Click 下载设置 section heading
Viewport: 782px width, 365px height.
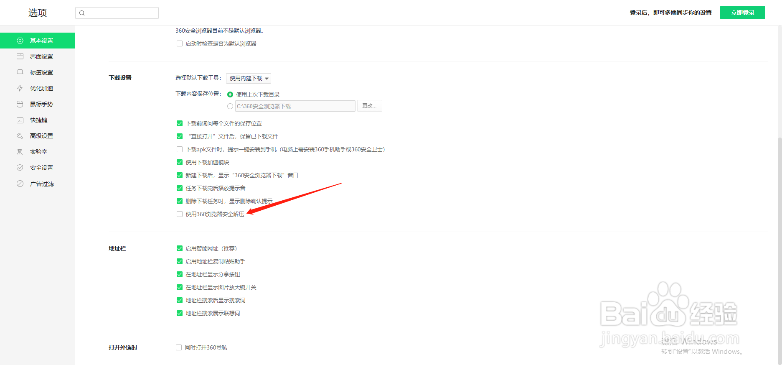[120, 78]
